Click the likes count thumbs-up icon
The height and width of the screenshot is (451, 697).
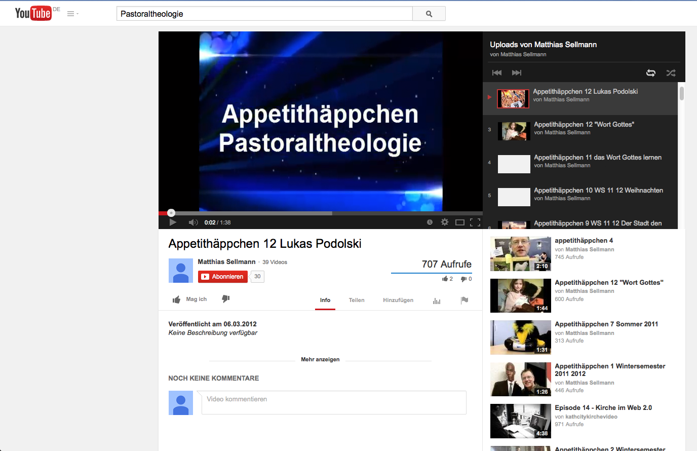coord(445,279)
